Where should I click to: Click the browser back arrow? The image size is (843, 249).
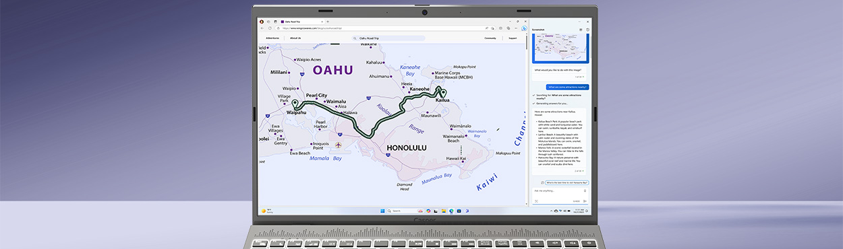point(262,28)
